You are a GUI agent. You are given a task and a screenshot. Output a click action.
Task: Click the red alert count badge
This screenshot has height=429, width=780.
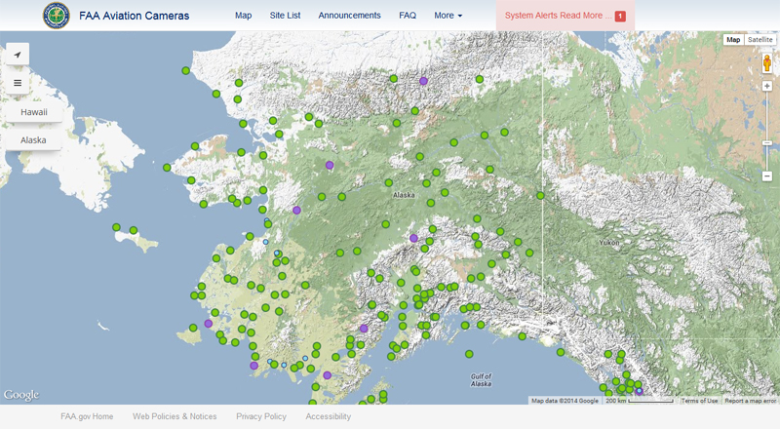pyautogui.click(x=620, y=17)
